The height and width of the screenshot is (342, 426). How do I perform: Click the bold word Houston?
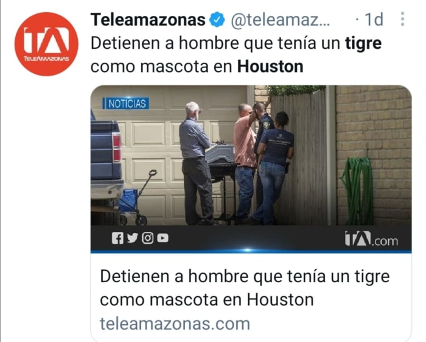click(x=270, y=66)
